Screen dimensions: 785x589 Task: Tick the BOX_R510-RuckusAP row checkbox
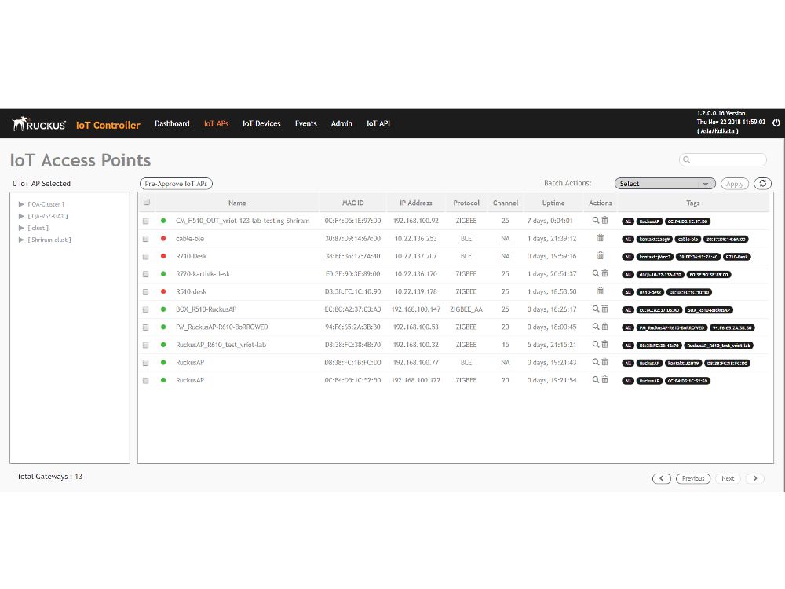tap(146, 310)
